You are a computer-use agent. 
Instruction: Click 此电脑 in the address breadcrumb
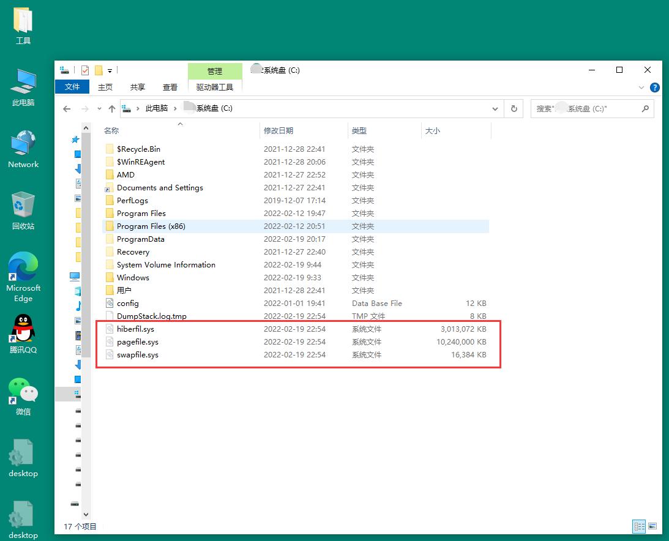(156, 108)
